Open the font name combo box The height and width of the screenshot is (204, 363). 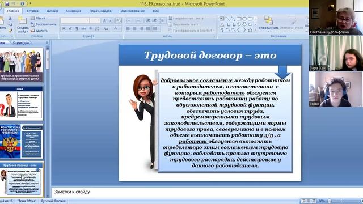(74, 20)
